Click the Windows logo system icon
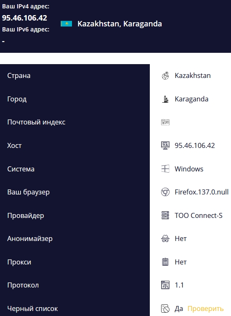The height and width of the screenshot is (316, 231). (x=165, y=169)
